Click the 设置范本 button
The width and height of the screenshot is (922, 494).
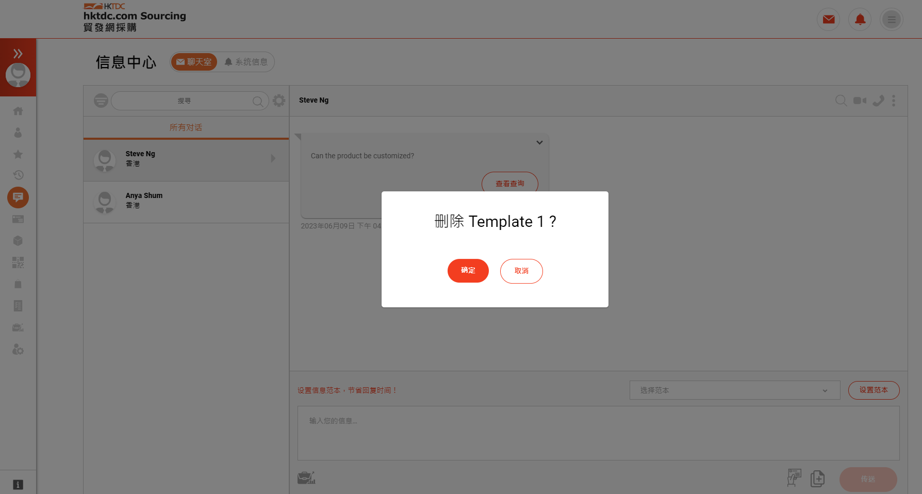point(874,390)
